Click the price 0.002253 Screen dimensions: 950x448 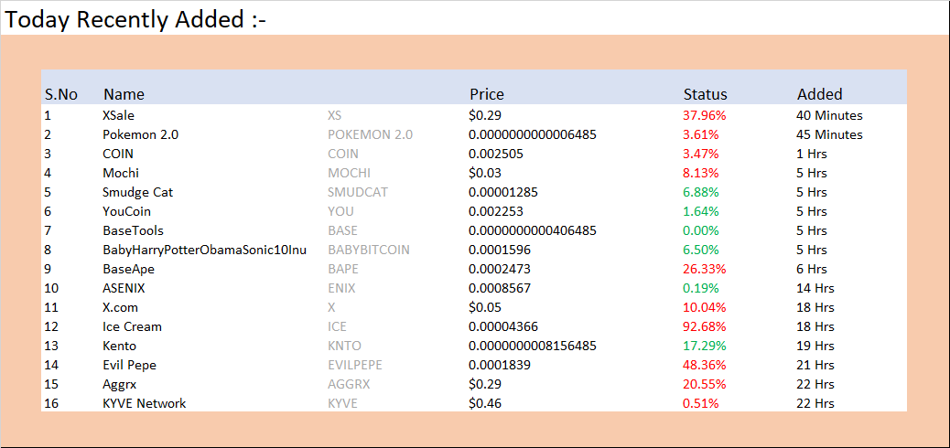coord(496,212)
